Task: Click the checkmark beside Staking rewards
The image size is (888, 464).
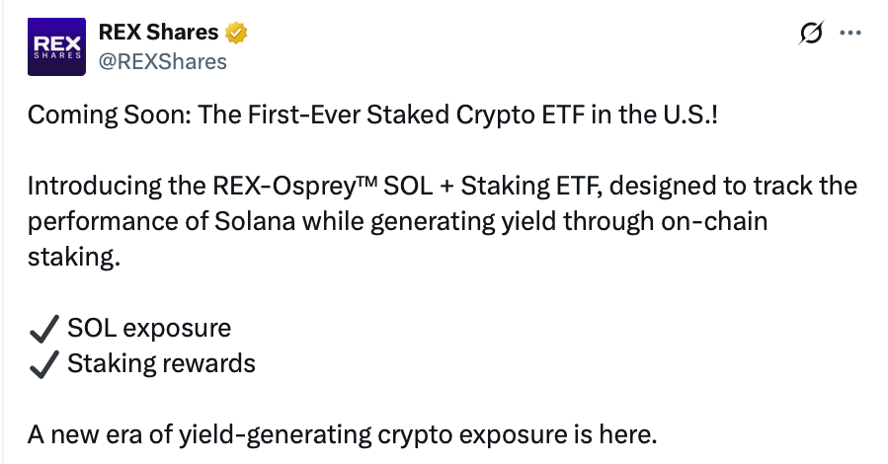Action: 43,364
